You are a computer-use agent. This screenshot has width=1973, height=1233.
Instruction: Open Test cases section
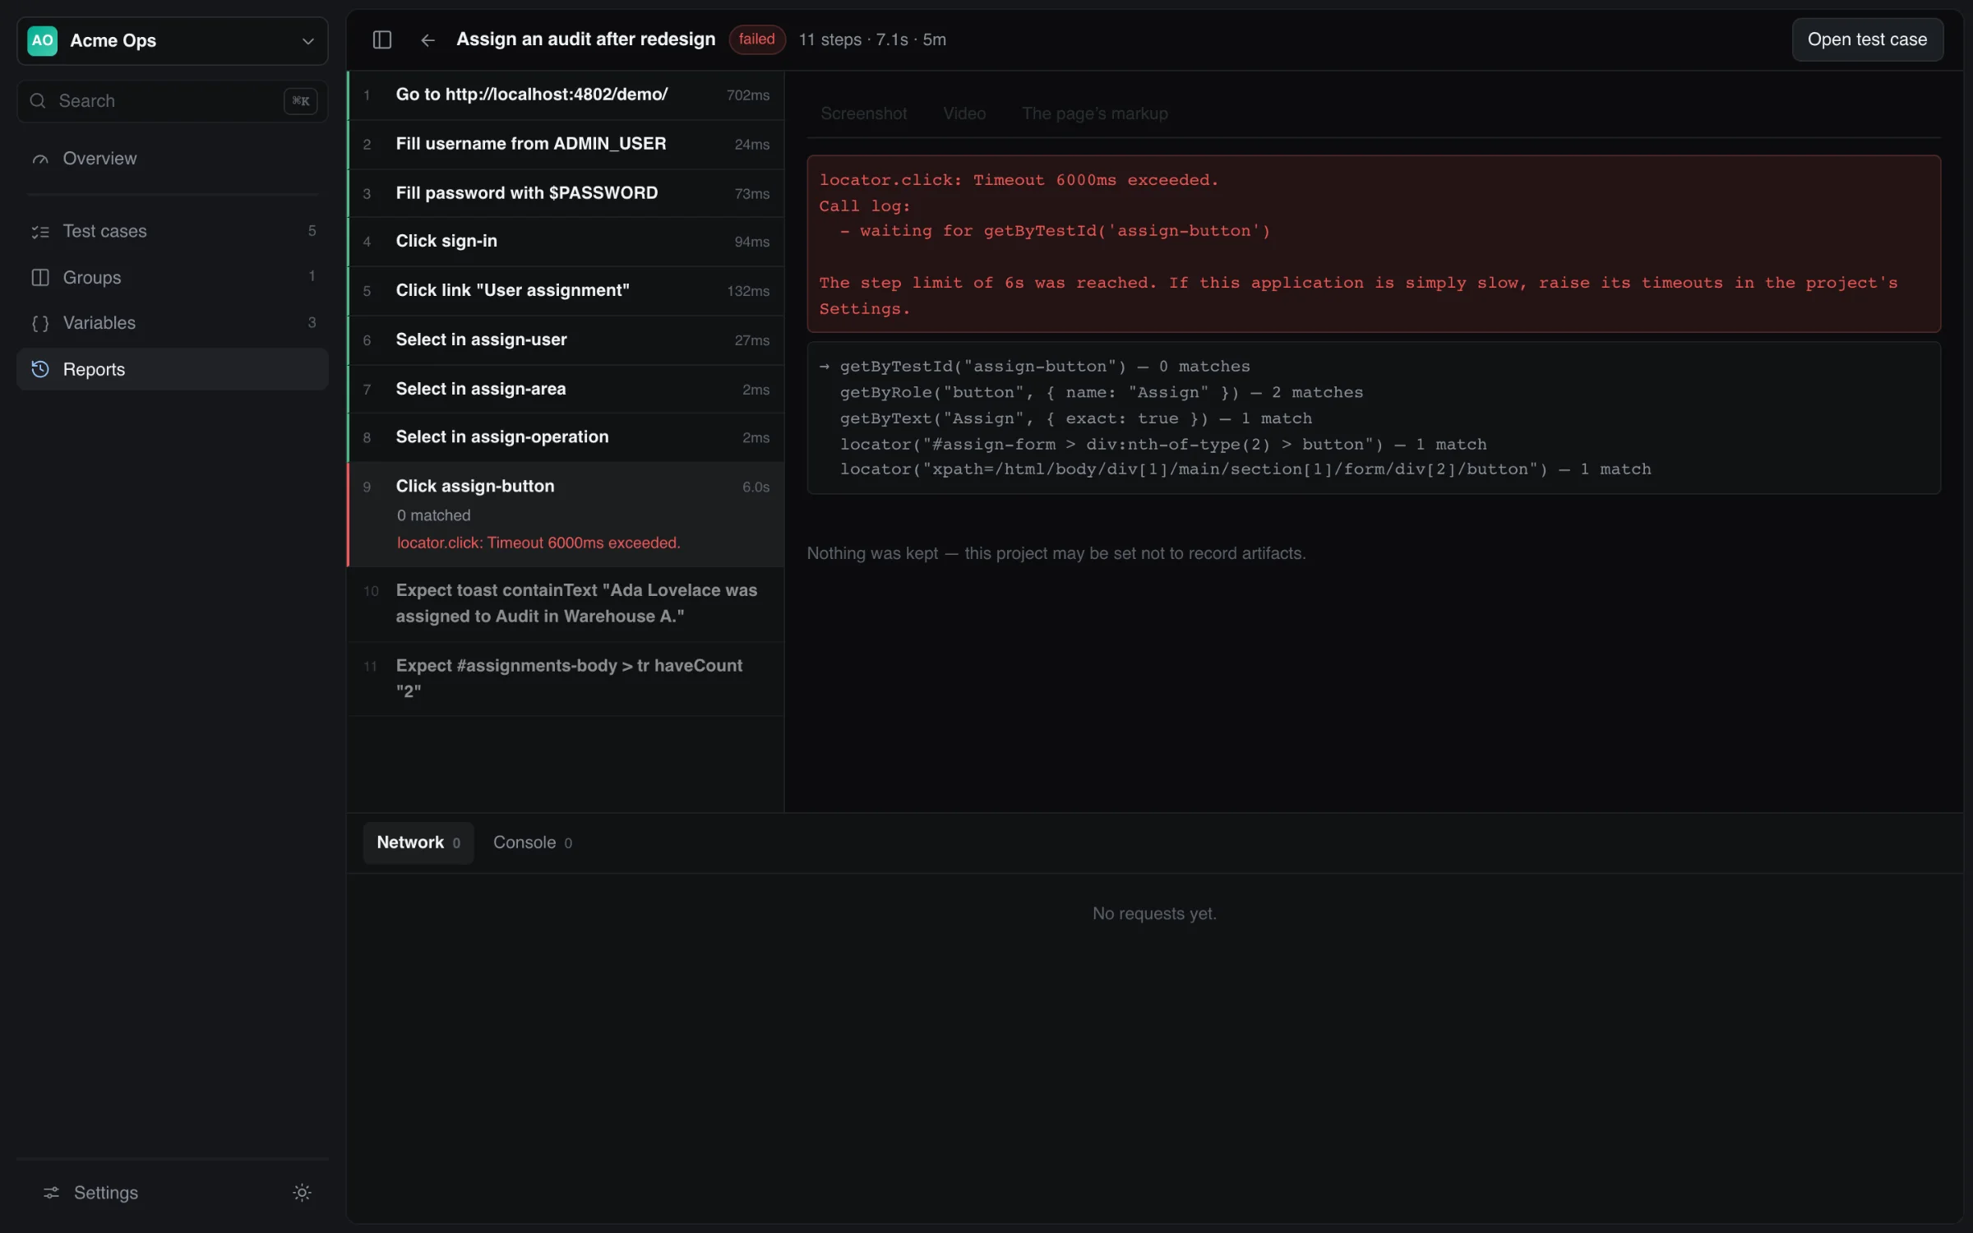(172, 232)
